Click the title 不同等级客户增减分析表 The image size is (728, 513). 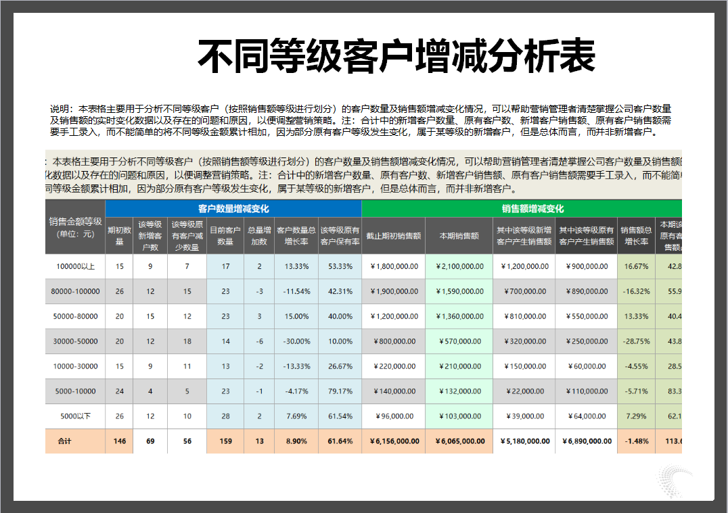[396, 55]
